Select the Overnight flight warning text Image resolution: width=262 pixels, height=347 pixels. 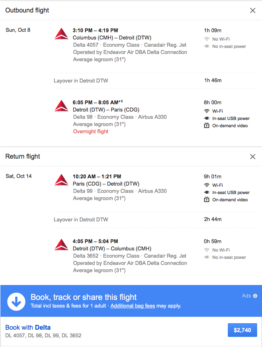pos(91,132)
